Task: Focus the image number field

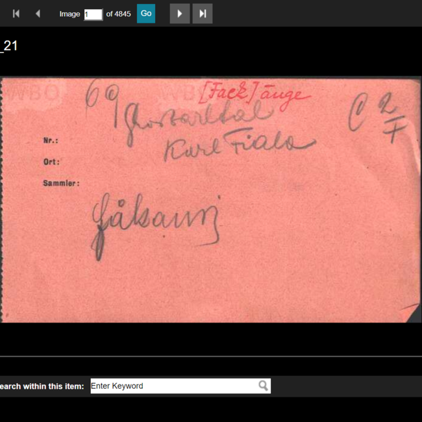Action: (93, 14)
